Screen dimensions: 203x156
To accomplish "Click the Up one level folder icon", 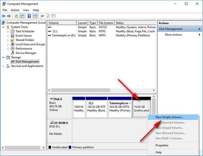I will click(16, 16).
